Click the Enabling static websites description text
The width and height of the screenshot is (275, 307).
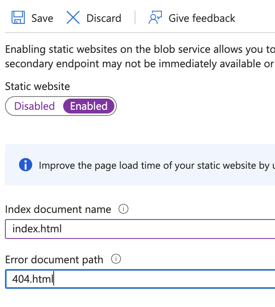coord(140,57)
